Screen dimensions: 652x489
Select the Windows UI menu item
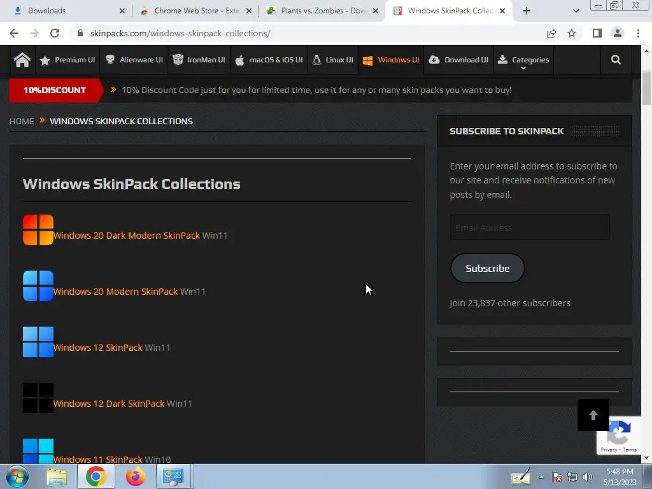click(x=391, y=60)
